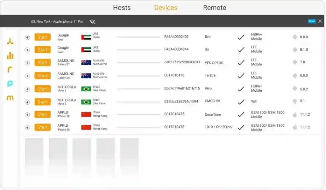Click the Android icon next to 5.1

tap(295, 101)
